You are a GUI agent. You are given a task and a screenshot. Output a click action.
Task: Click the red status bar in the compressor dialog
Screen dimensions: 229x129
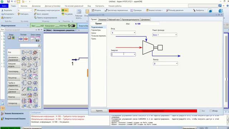[x=153, y=111]
